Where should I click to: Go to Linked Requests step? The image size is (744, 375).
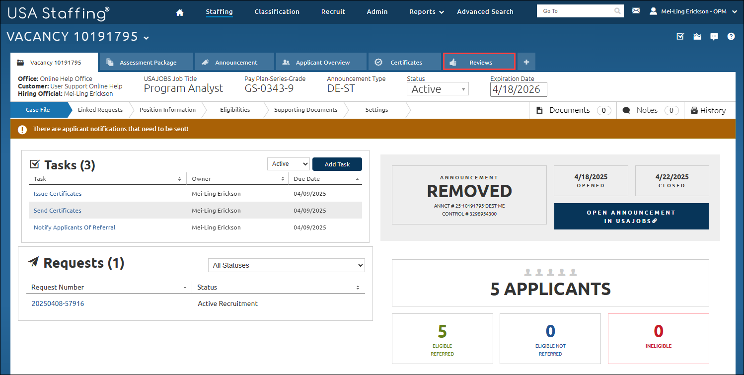[100, 110]
